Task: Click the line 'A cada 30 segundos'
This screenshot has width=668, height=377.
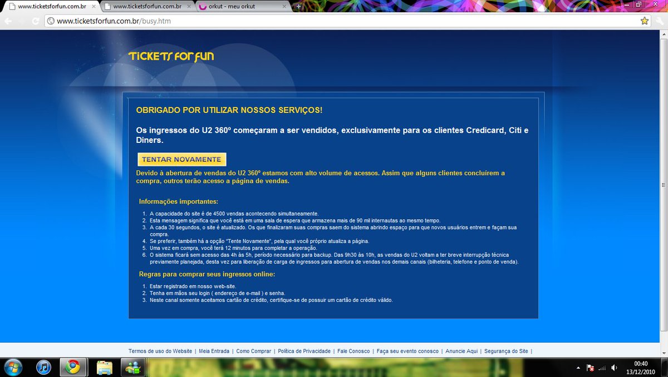Action: pos(333,231)
